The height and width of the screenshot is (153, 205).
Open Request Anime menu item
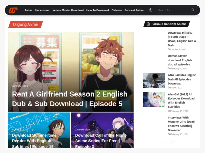tap(134, 10)
